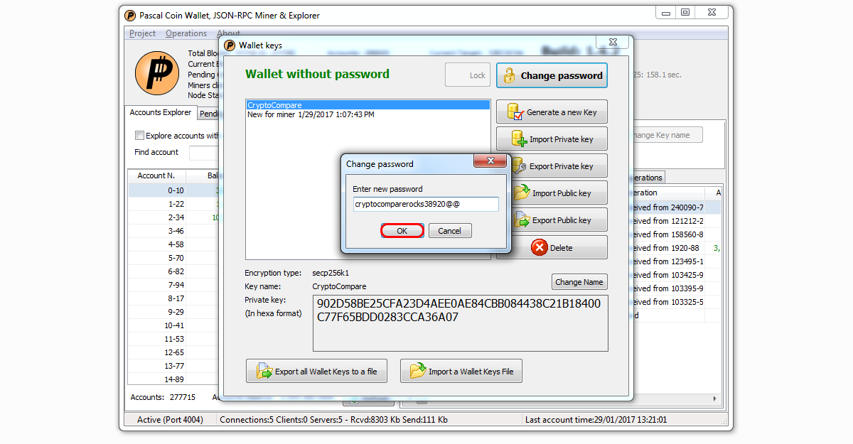Switch to the Accounts Explorer tab
This screenshot has width=853, height=444.
pos(161,112)
